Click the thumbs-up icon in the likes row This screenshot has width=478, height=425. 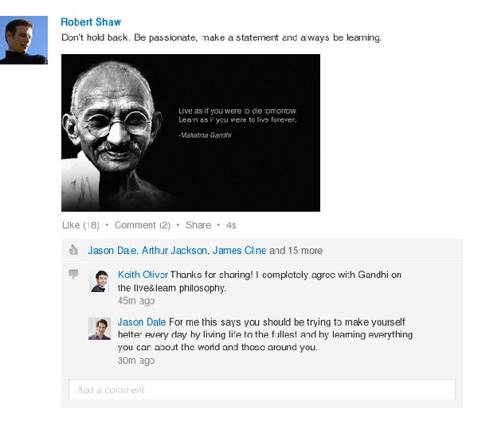73,250
